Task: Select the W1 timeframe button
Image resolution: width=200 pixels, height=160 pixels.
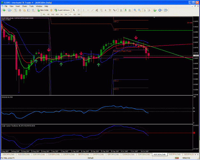Action: click(x=75, y=14)
